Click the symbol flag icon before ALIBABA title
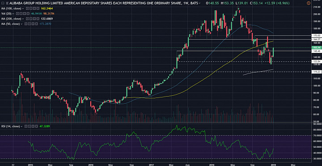This screenshot has width=322, height=166. click(x=7, y=3)
